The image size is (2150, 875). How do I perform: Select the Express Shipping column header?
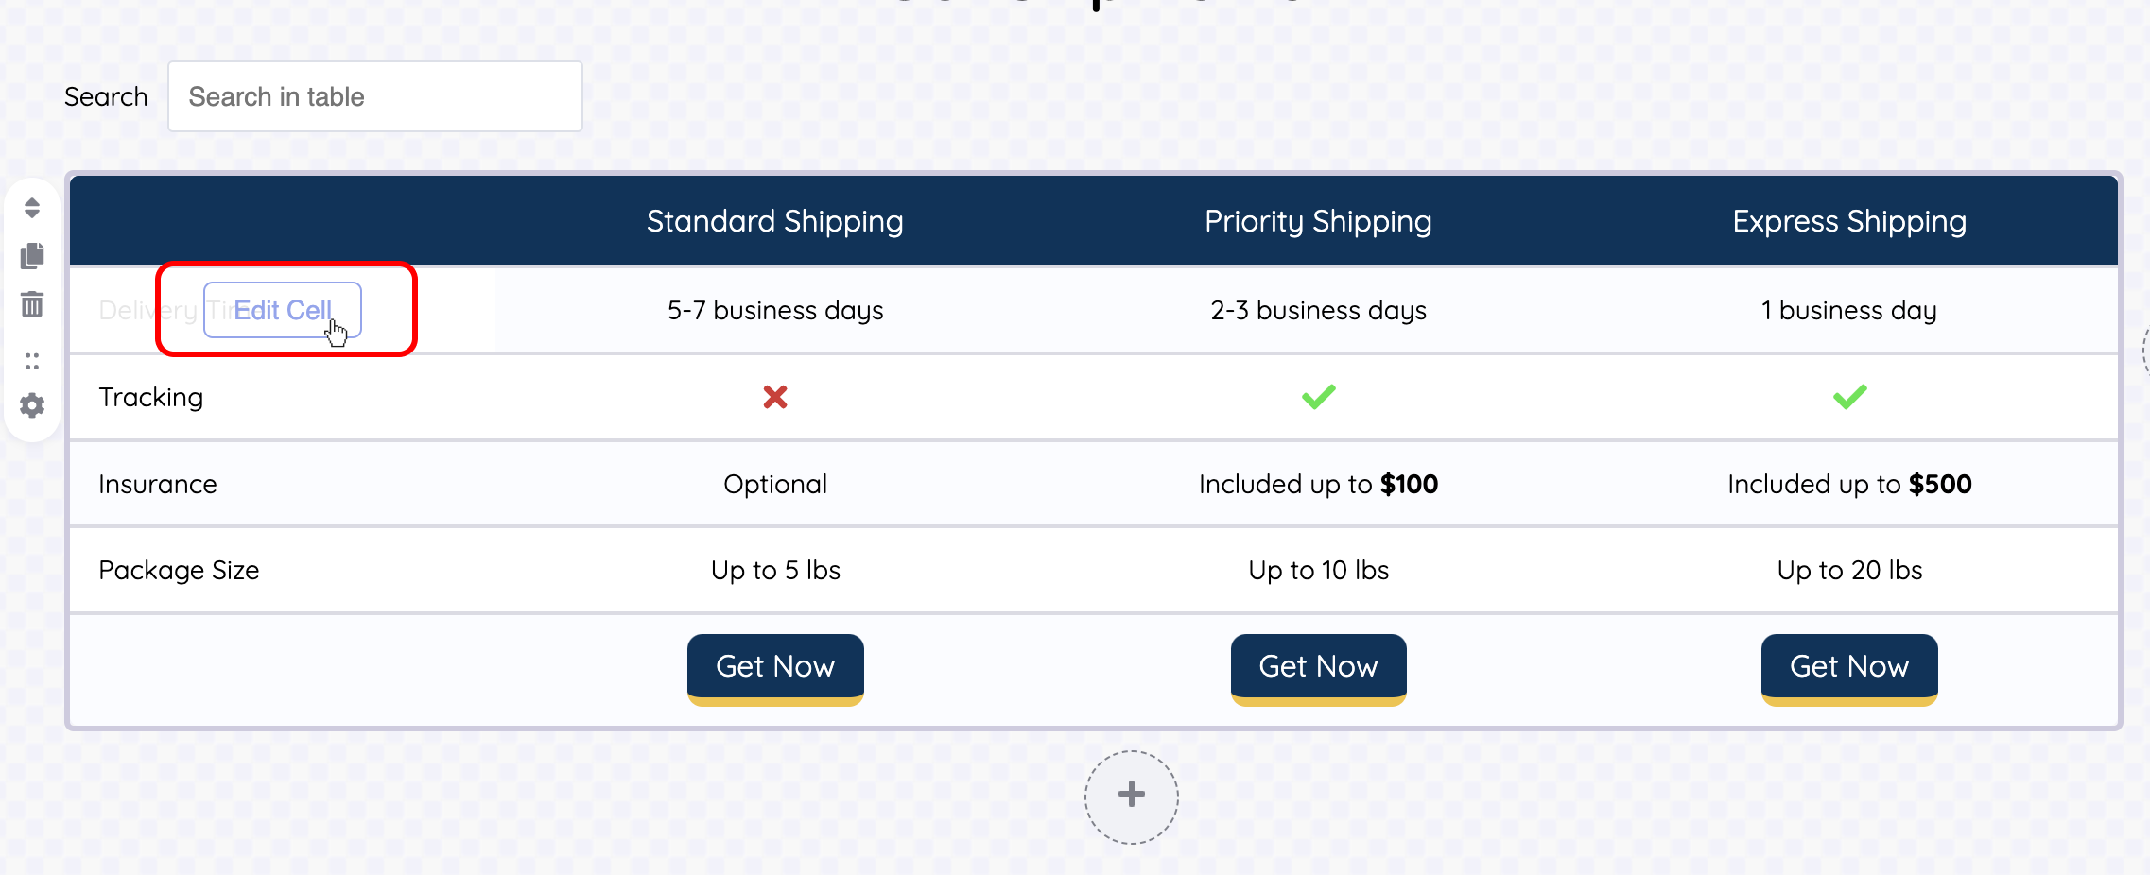pos(1849,221)
